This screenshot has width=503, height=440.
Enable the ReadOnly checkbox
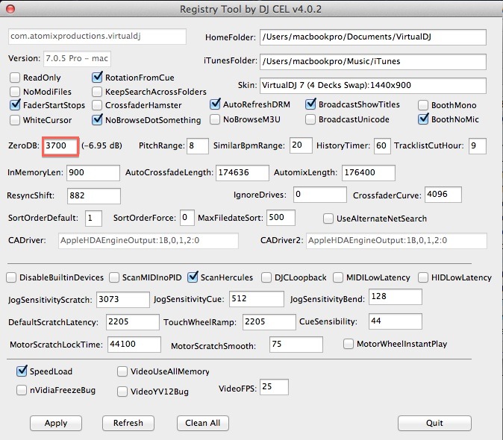point(15,78)
